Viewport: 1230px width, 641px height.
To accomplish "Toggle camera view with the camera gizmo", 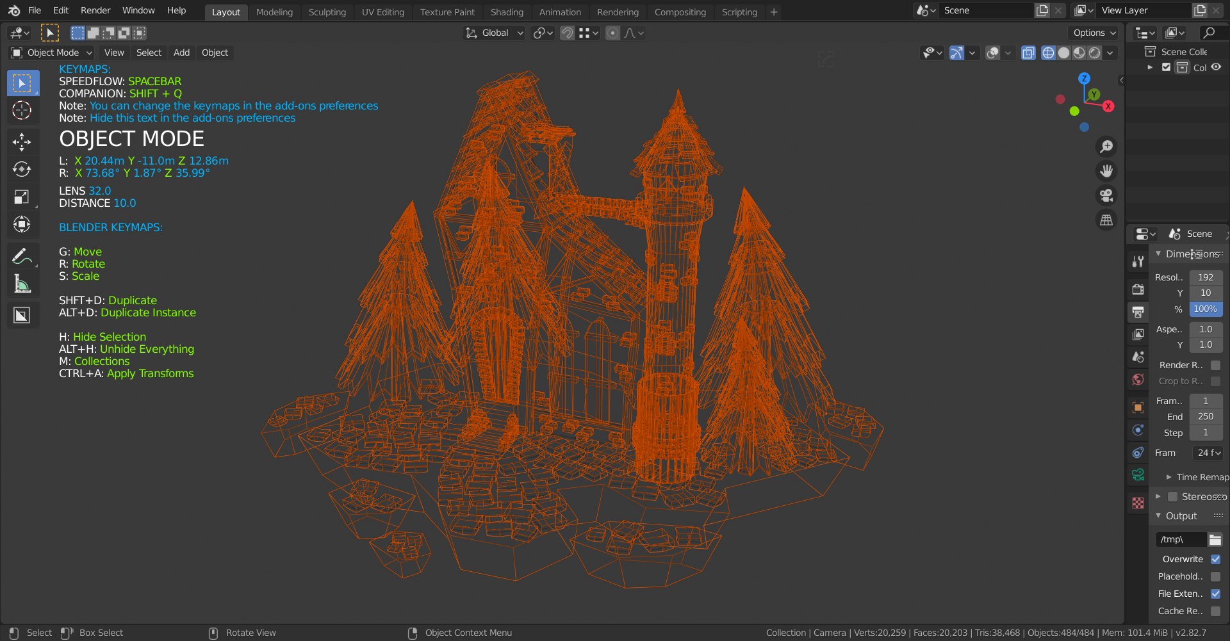I will (1106, 195).
